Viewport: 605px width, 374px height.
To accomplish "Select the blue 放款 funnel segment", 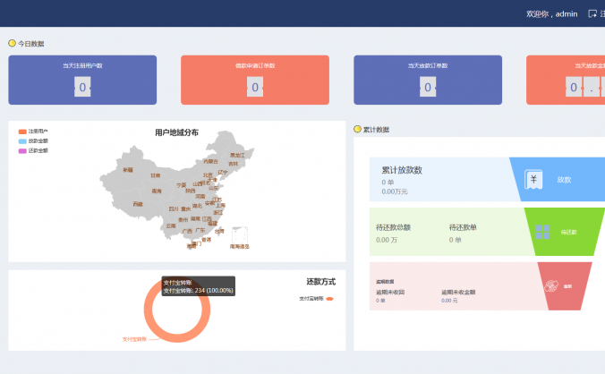I will pyautogui.click(x=563, y=179).
